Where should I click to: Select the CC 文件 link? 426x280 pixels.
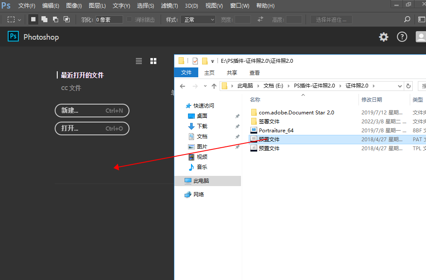[71, 88]
